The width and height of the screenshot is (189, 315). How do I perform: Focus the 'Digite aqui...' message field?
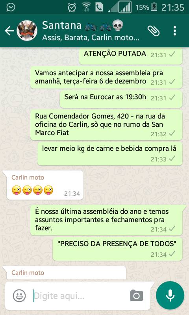point(80,296)
